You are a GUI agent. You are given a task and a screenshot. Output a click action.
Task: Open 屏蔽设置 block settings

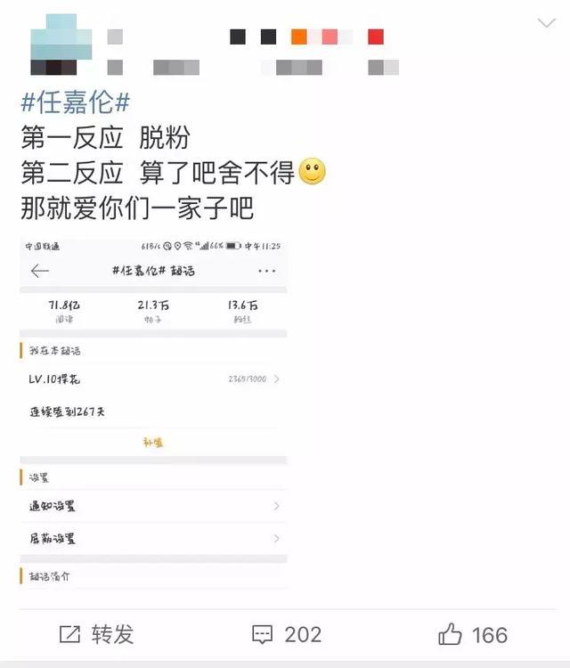click(153, 539)
